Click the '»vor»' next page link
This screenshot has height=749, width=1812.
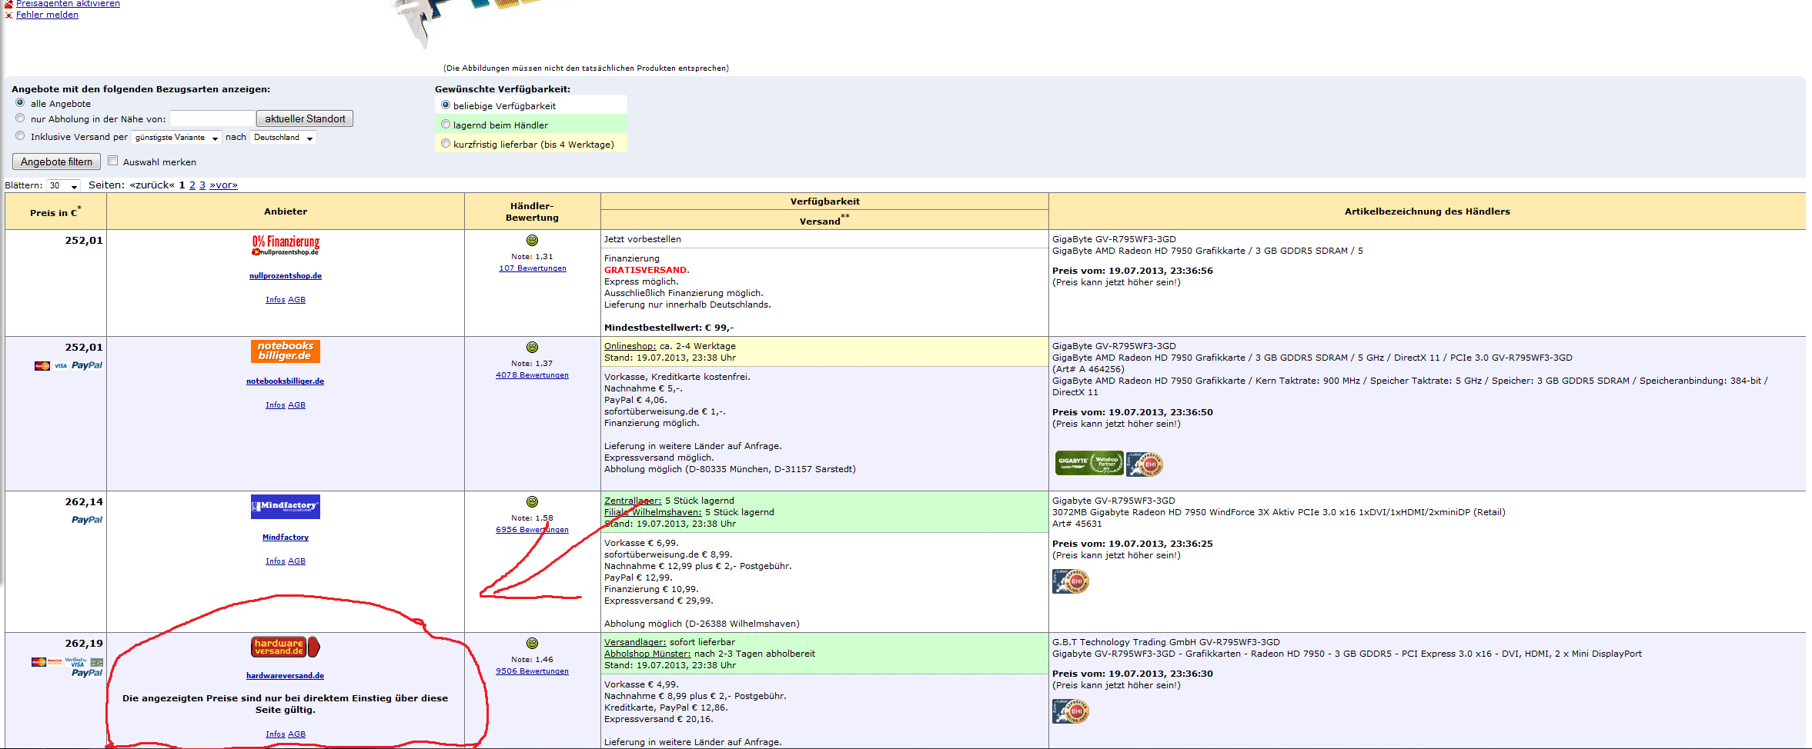[223, 185]
